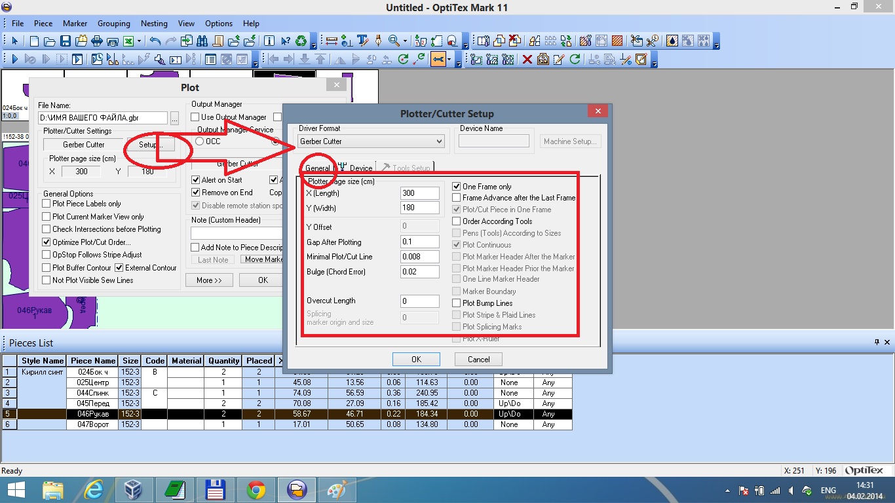This screenshot has height=503, width=895.
Task: Open the Nesting menu
Action: (154, 24)
